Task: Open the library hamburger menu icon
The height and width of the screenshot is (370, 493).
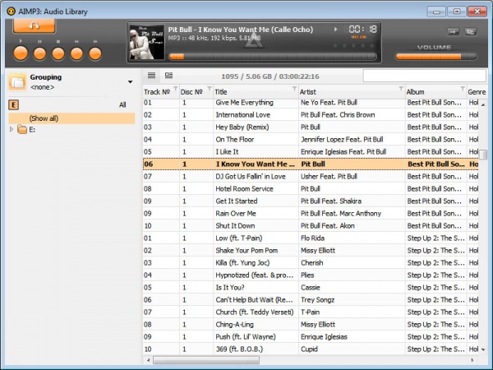Action: (x=151, y=76)
